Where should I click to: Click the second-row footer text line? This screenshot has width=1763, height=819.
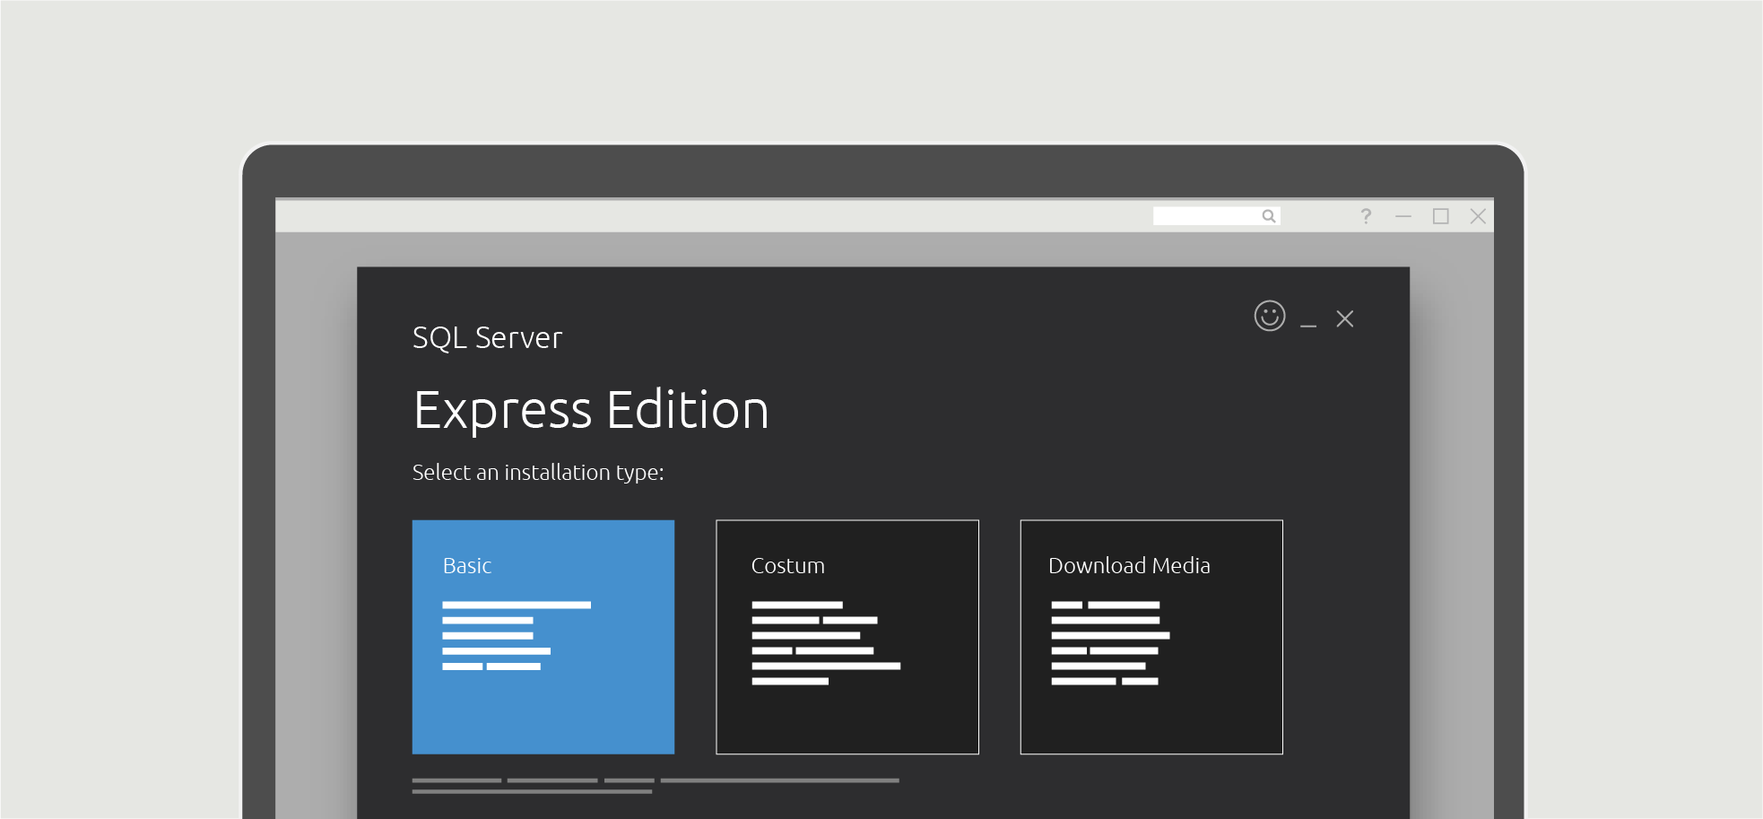point(532,791)
